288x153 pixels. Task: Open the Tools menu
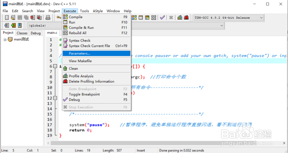point(84,11)
